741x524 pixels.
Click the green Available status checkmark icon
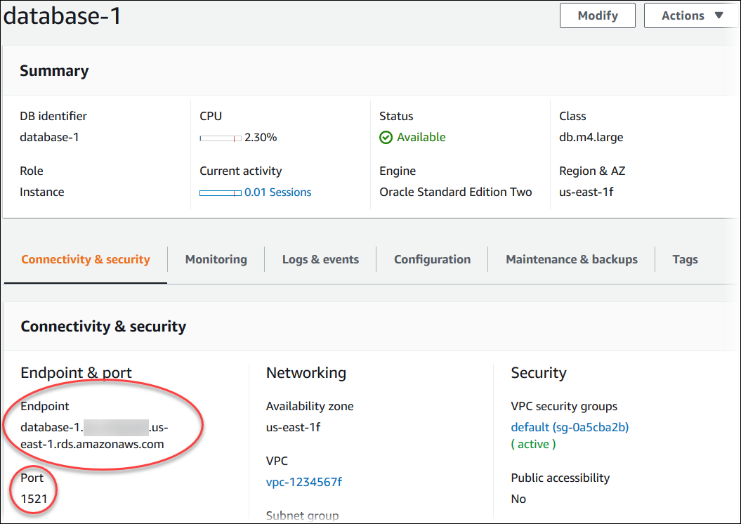click(x=386, y=138)
